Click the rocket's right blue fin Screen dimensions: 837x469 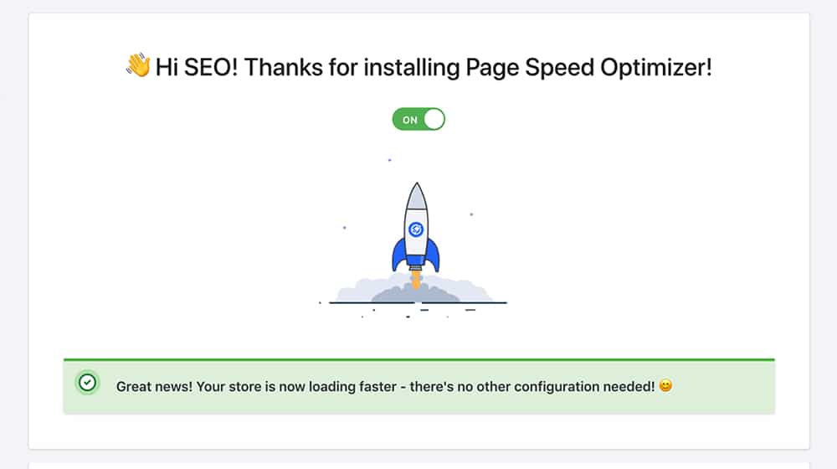click(x=433, y=255)
